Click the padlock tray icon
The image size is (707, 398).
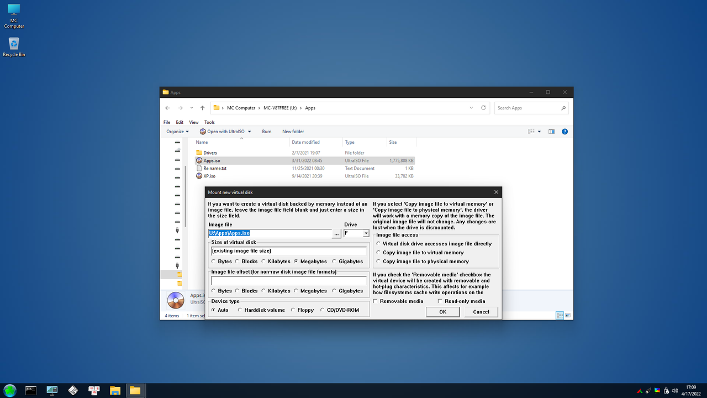[x=666, y=391]
